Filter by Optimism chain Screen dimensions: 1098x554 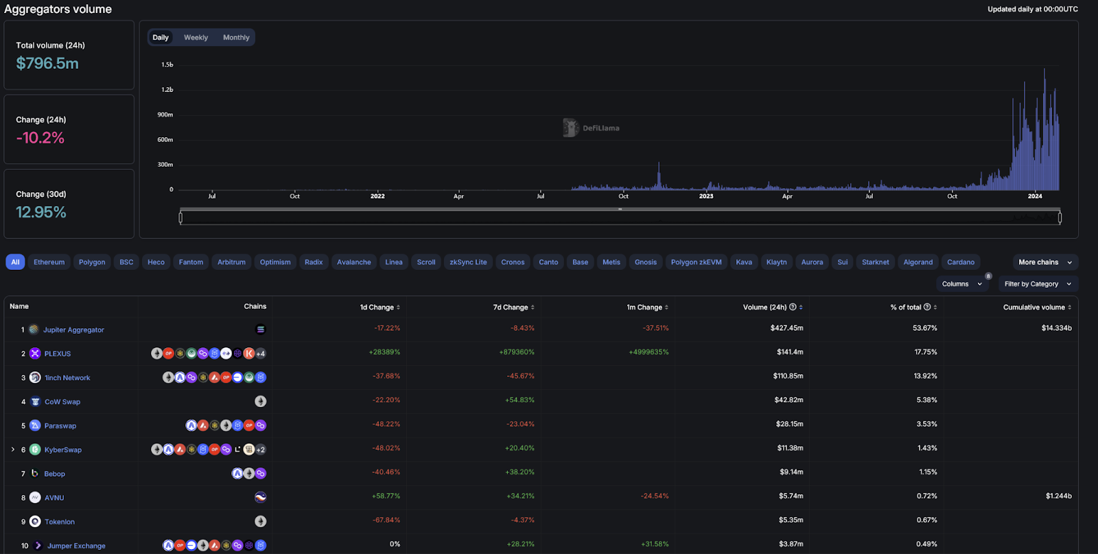coord(275,262)
